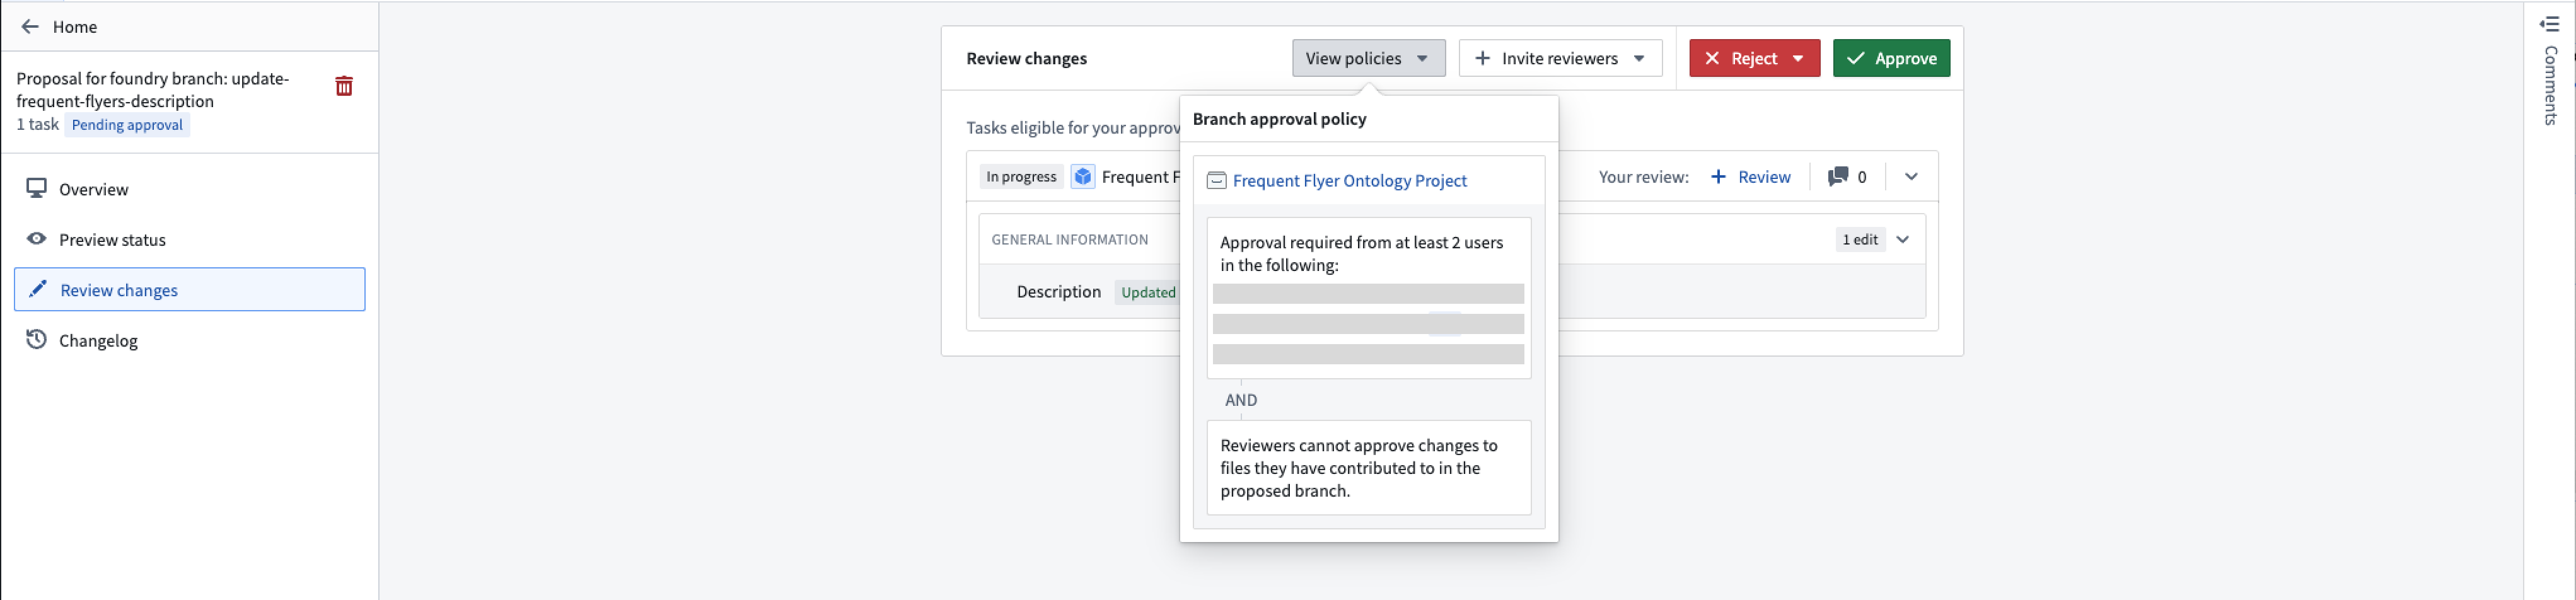Click the eye icon beside Preview status

(36, 239)
